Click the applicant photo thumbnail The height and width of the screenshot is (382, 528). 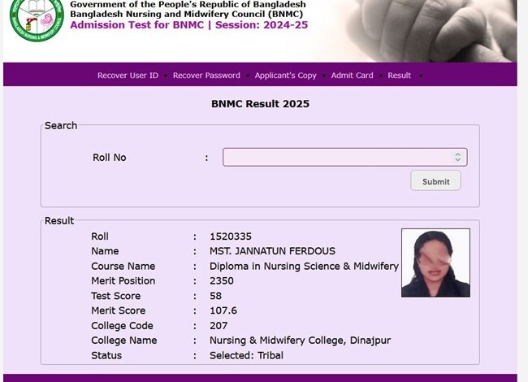[x=435, y=263]
